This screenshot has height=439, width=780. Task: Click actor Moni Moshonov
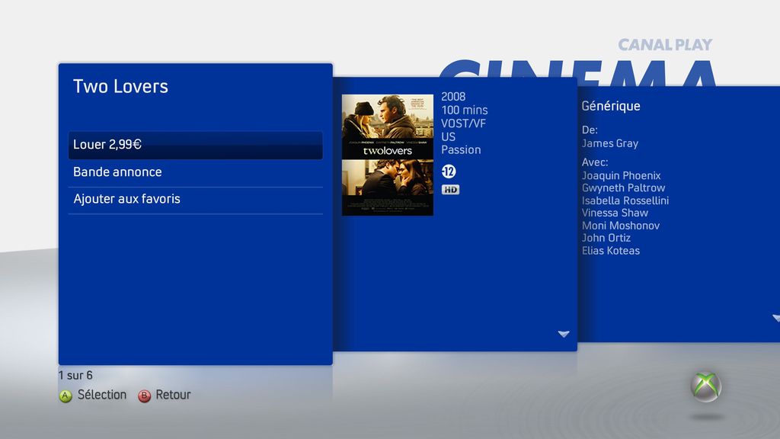(x=621, y=226)
